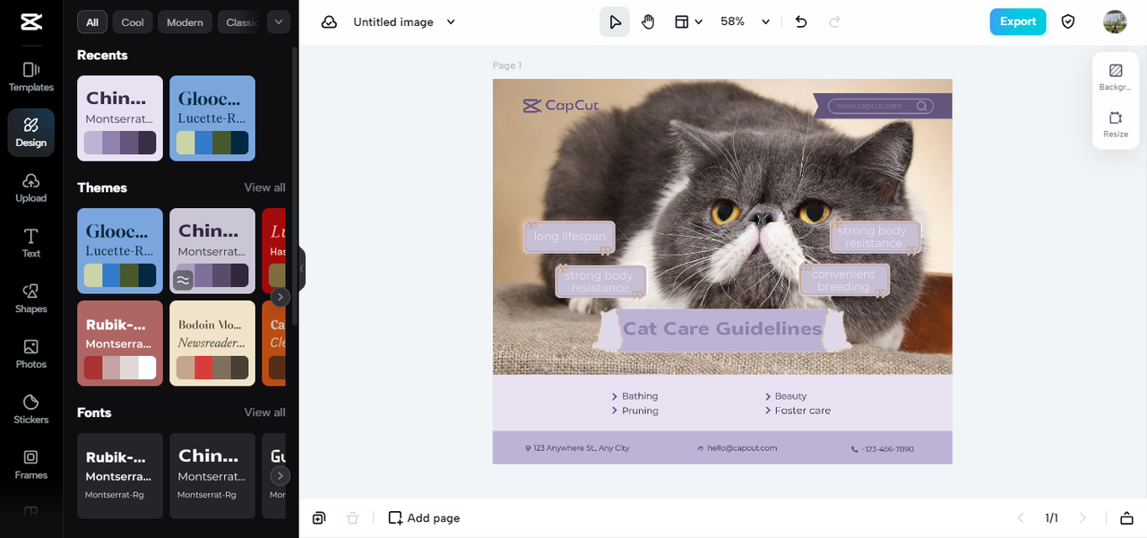Go to the next page arrow
The width and height of the screenshot is (1147, 538).
[x=1082, y=518]
